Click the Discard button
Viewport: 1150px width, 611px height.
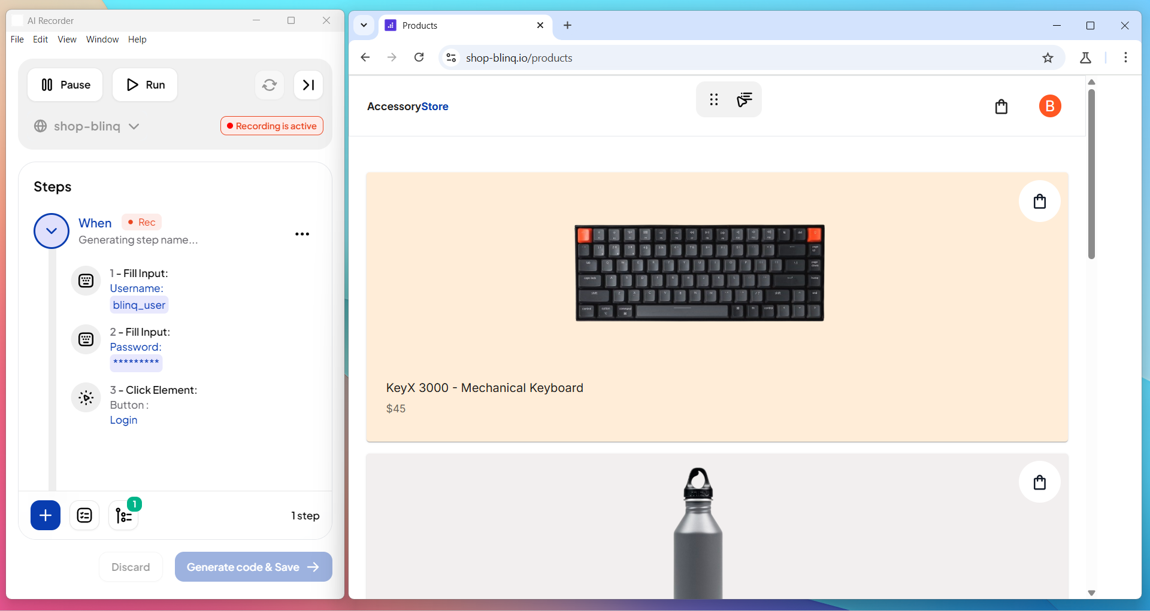pos(131,567)
